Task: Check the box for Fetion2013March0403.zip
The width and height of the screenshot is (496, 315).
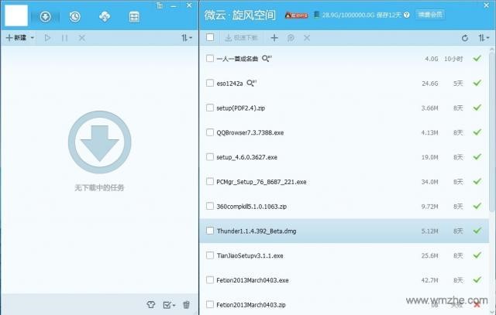Action: pyautogui.click(x=210, y=304)
